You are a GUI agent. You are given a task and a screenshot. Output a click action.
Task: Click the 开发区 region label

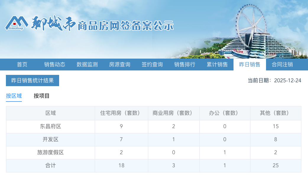point(50,139)
